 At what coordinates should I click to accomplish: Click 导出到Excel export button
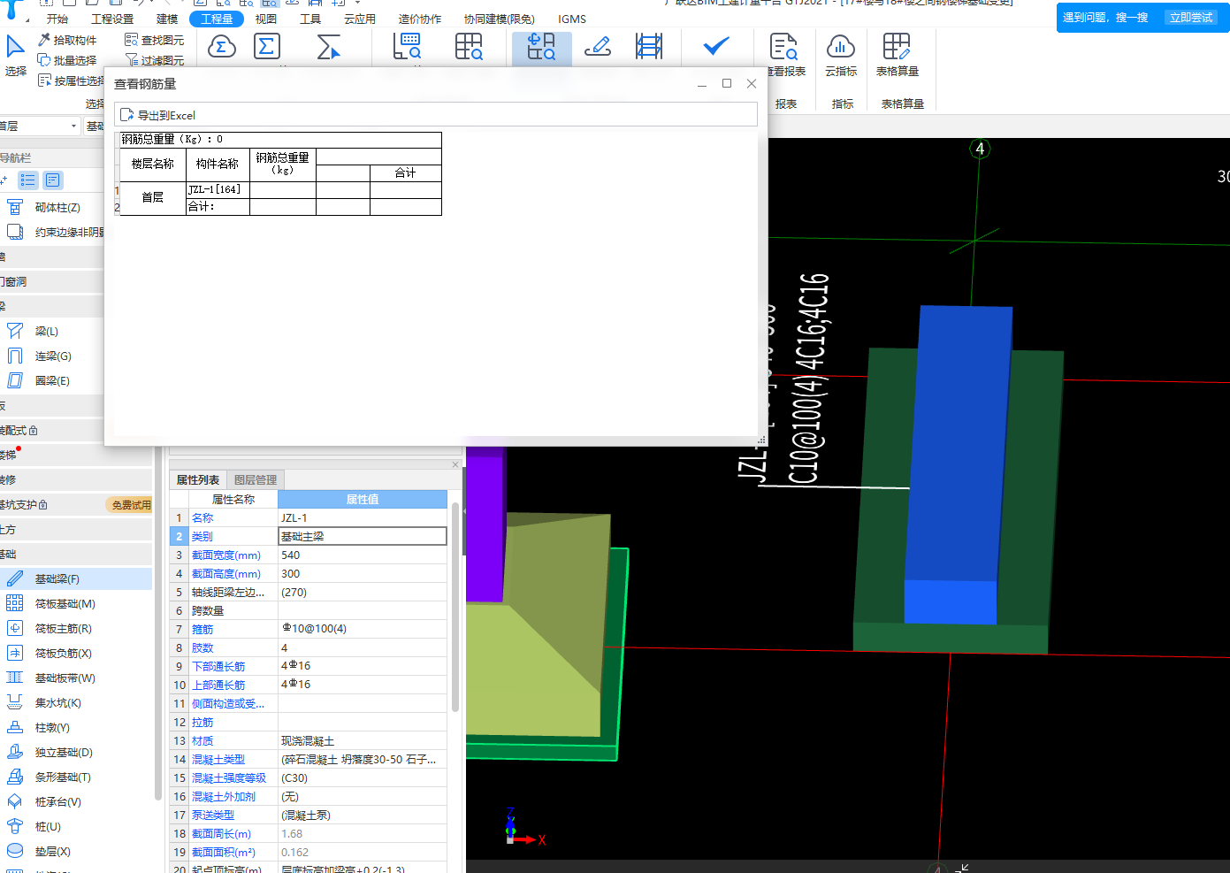pos(158,115)
